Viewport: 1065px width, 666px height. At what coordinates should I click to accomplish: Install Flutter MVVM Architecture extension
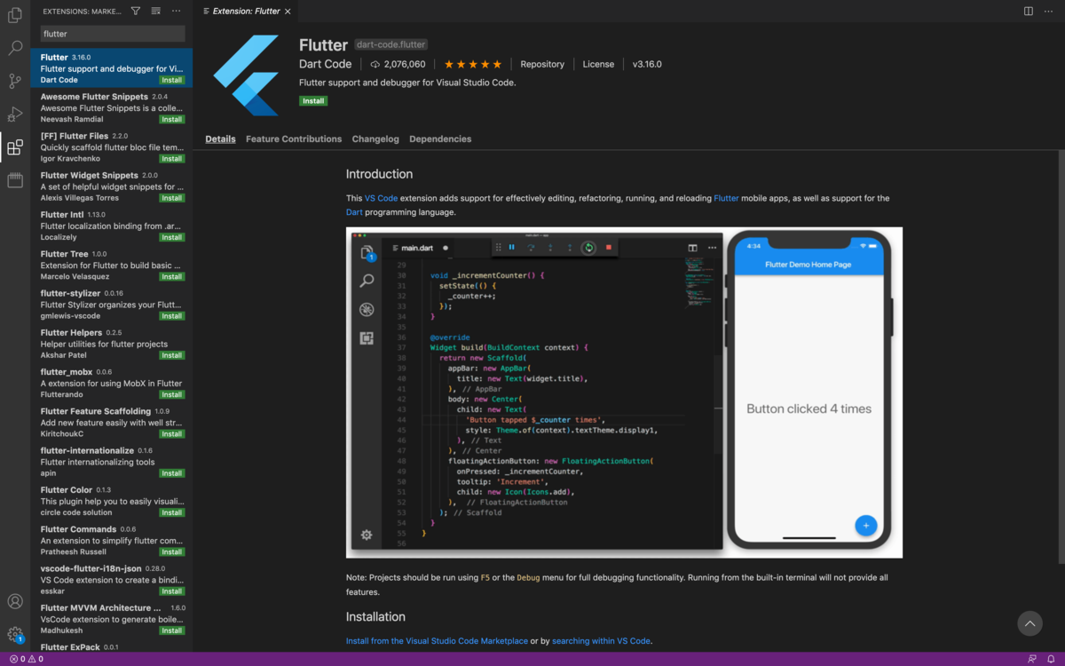pyautogui.click(x=172, y=630)
